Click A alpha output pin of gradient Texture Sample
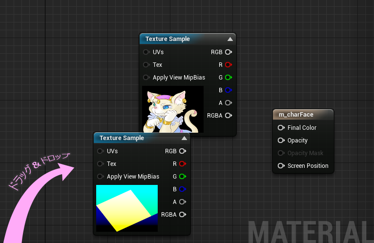374x243 pixels. [183, 202]
